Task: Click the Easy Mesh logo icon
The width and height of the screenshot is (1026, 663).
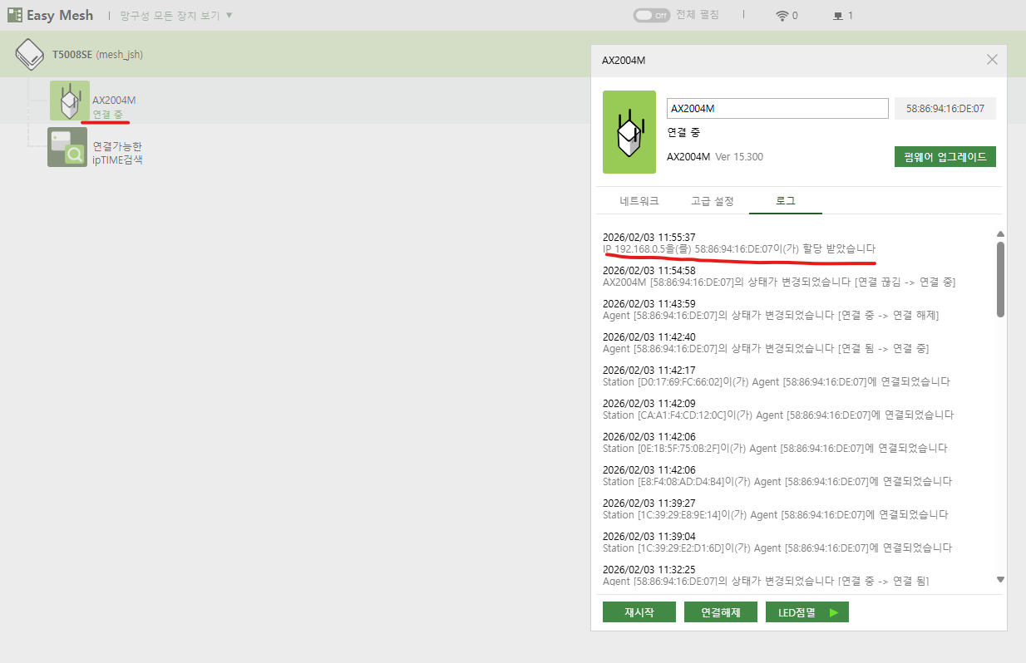Action: click(x=15, y=15)
